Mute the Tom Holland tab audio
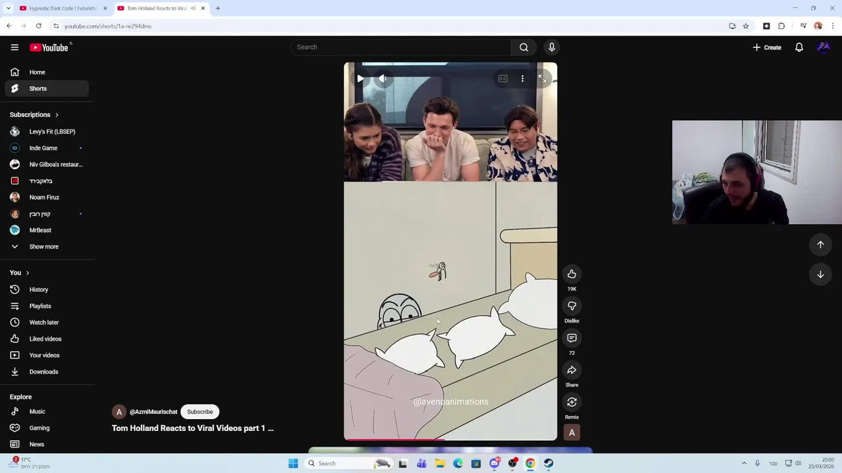 point(193,9)
